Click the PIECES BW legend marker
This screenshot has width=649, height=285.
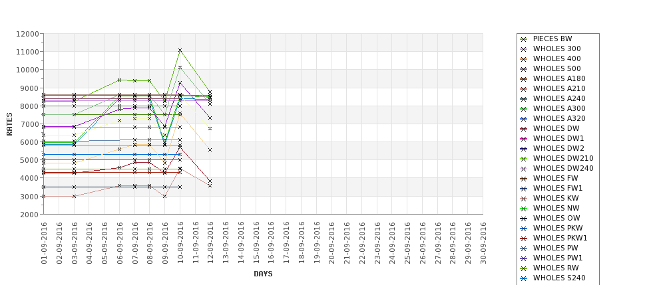(x=524, y=39)
